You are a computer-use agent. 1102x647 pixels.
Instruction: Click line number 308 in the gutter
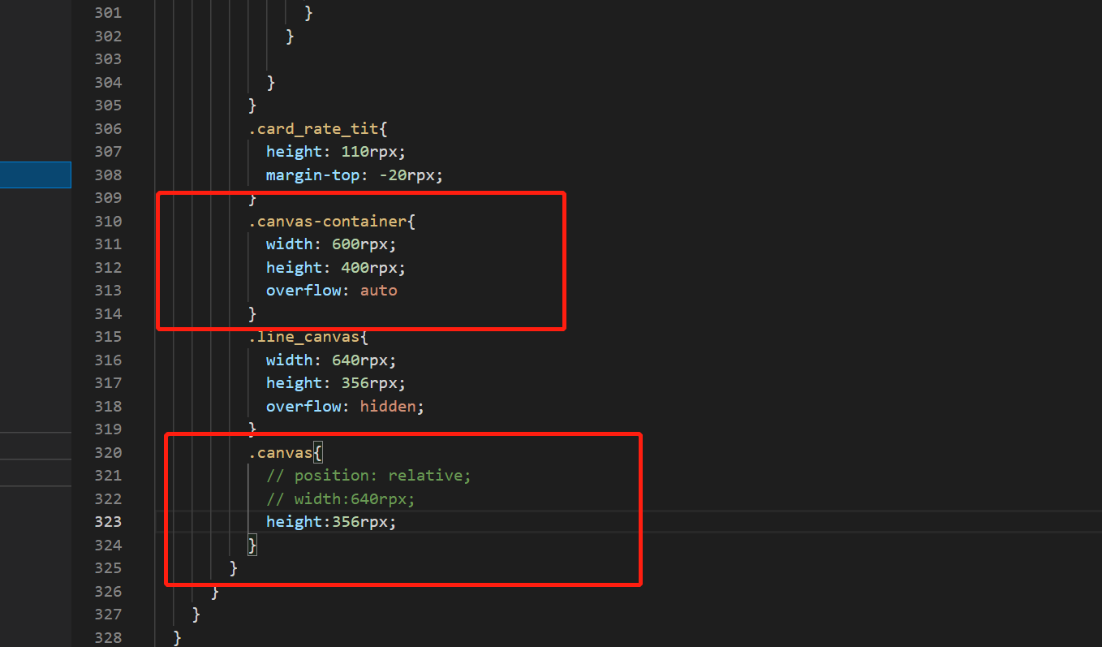[x=108, y=175]
